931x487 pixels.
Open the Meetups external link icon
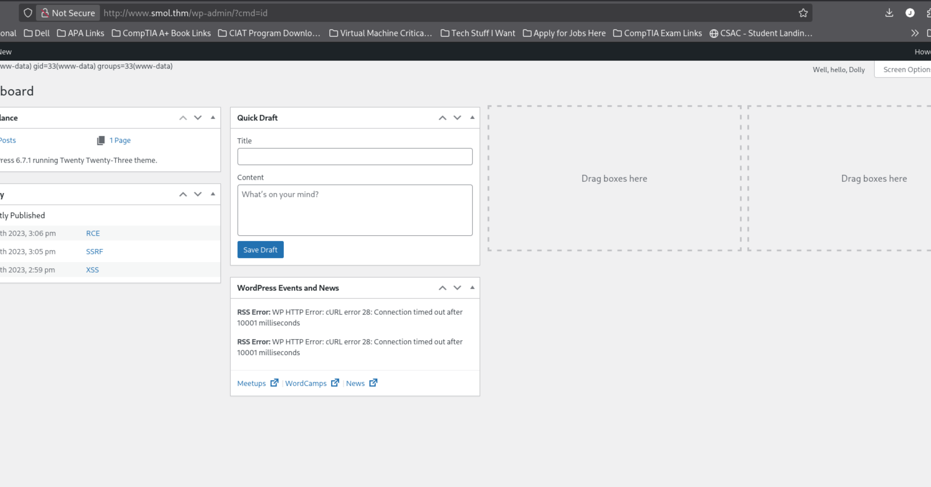point(274,383)
